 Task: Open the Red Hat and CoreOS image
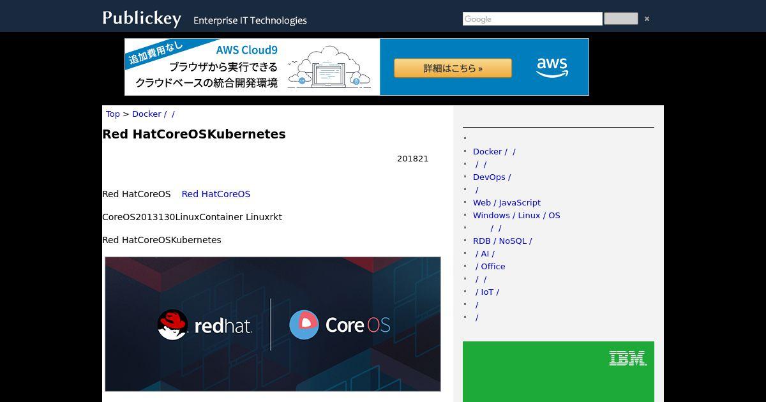point(273,324)
